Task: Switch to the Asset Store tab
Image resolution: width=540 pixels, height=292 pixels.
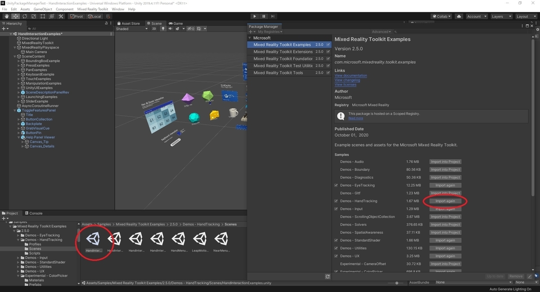Action: [128, 23]
